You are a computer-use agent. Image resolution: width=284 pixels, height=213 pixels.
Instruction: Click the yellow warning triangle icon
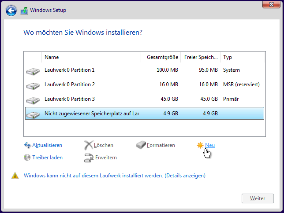(15, 176)
